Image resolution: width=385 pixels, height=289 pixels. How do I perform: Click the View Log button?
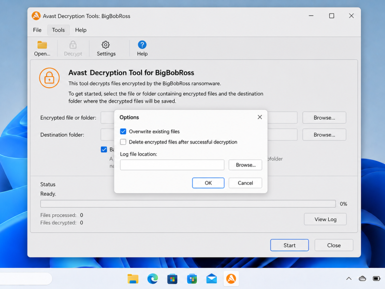(325, 219)
